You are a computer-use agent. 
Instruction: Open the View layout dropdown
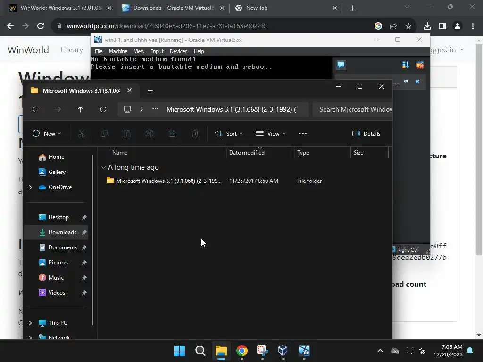point(271,133)
